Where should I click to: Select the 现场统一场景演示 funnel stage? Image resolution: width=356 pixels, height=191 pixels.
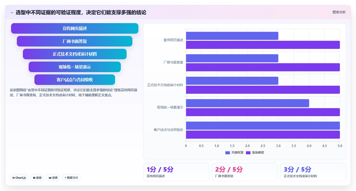coord(75,67)
